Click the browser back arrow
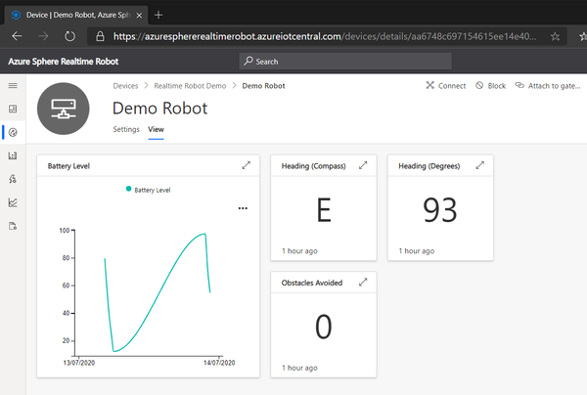 (x=17, y=36)
